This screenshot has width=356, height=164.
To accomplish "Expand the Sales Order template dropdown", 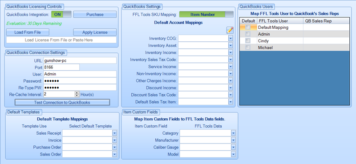I will point(115,154).
